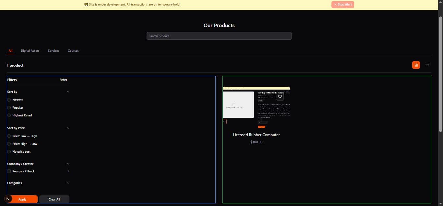This screenshot has height=206, width=443.
Task: Choose Highest Rated sorting
Action: pos(9,115)
